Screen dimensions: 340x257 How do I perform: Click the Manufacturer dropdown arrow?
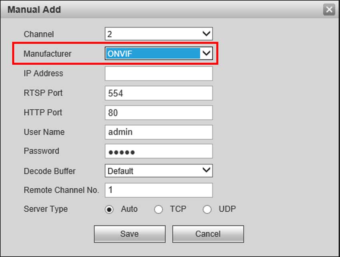coord(206,53)
